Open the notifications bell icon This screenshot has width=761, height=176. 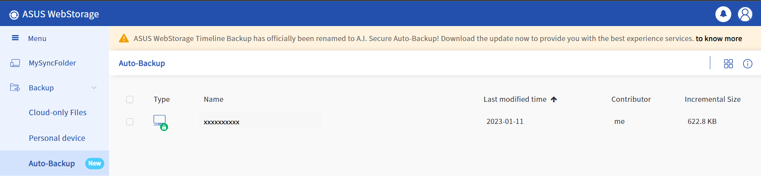pyautogui.click(x=723, y=14)
